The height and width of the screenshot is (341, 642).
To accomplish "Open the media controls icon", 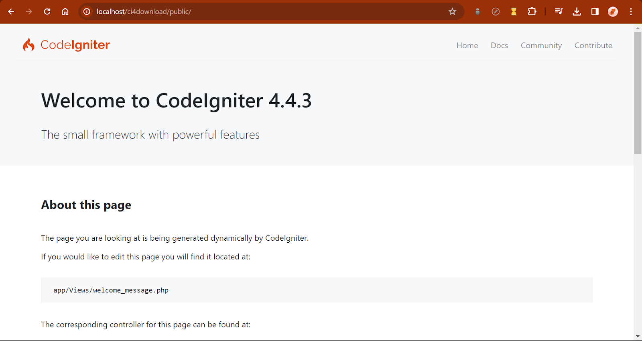I will click(559, 12).
